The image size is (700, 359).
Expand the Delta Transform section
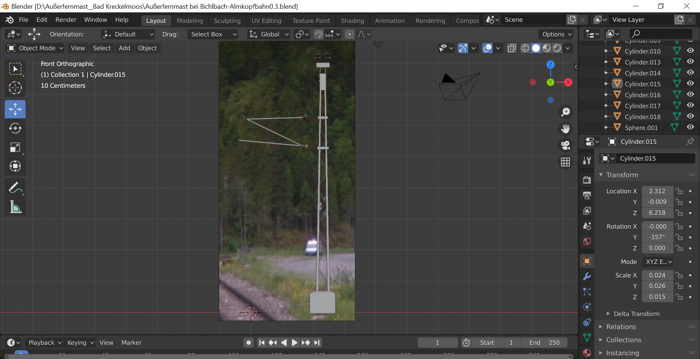coord(636,314)
